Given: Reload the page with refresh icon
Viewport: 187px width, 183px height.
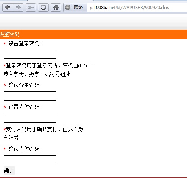Looking at the screenshot, I should (43, 8).
